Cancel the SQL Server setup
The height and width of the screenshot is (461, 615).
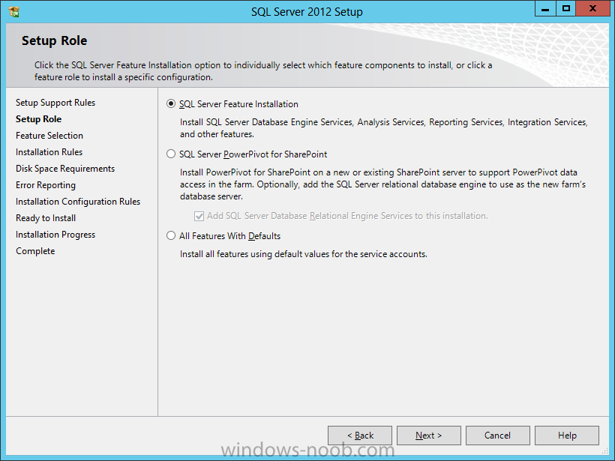(x=498, y=435)
